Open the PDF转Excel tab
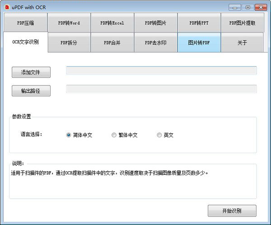This screenshot has height=225, width=271. (x=112, y=23)
